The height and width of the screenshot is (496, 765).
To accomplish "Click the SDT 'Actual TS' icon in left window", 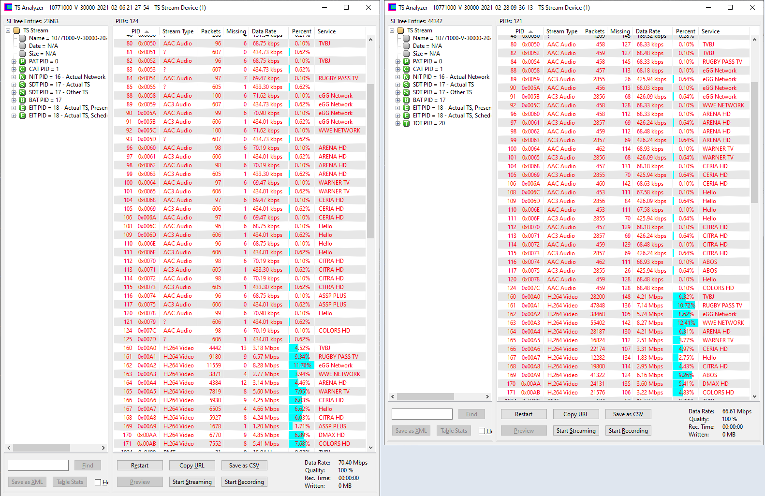I will coord(22,85).
